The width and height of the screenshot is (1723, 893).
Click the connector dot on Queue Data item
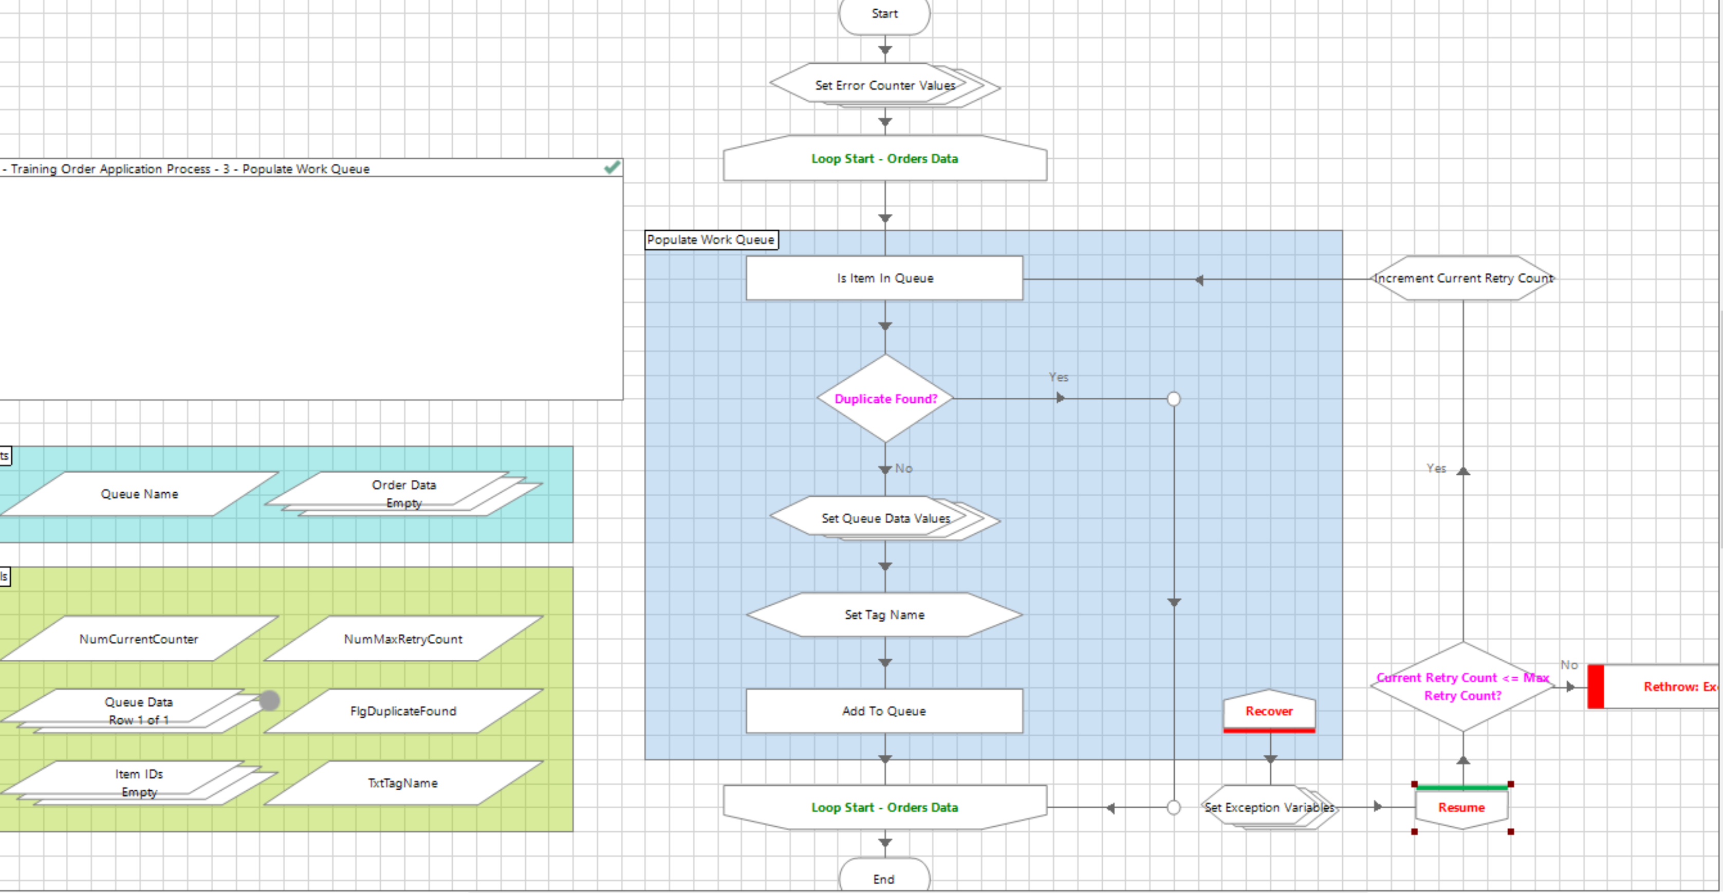pos(270,700)
